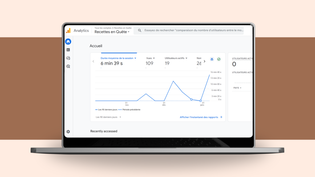Screen dimensions: 315x177
Task: Click the hollow data point just left of the lowest one
Action: pos(191,99)
